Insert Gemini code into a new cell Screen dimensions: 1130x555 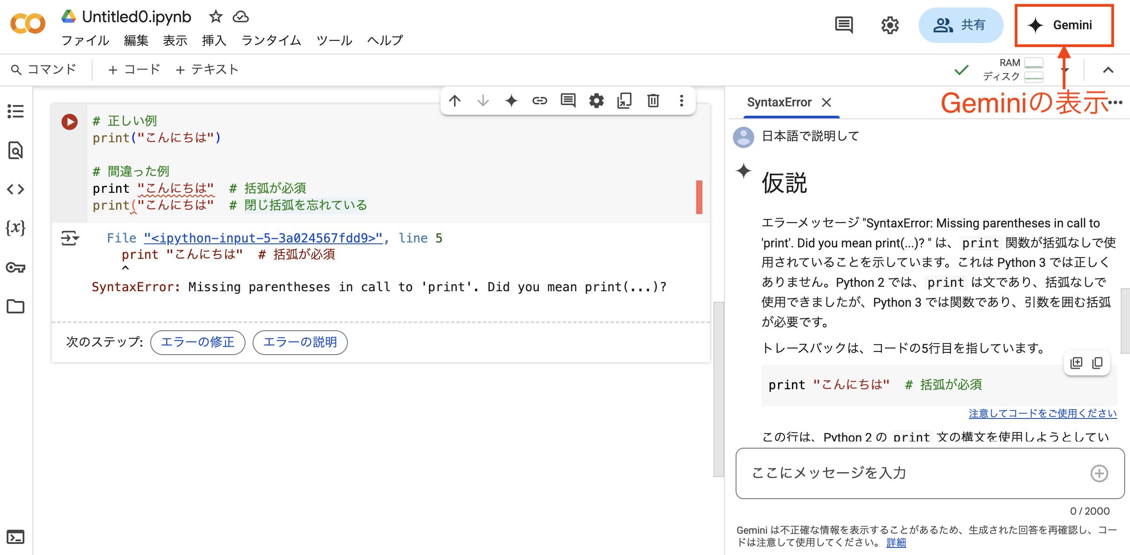click(x=1076, y=363)
